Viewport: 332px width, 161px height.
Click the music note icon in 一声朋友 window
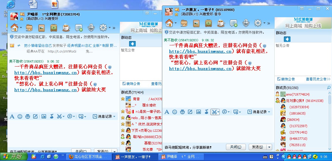206,112
